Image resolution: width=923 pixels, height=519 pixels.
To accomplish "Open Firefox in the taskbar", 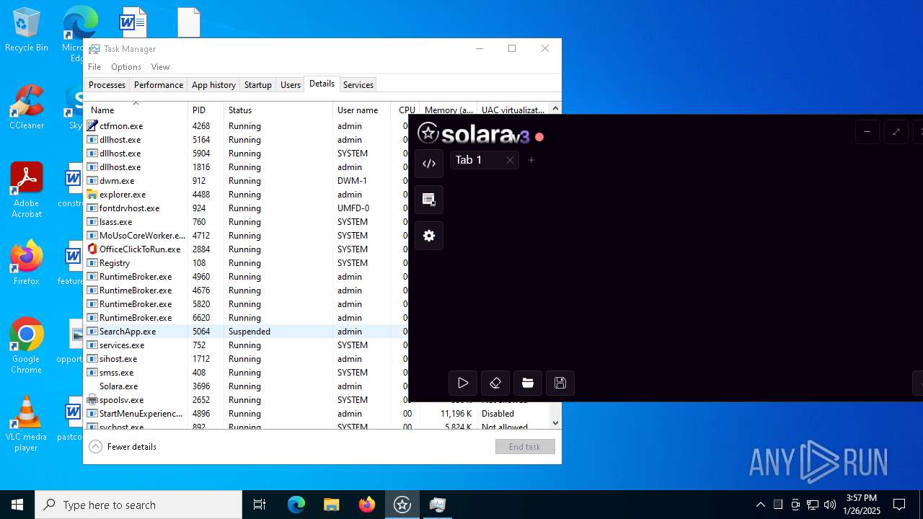I will 367,505.
